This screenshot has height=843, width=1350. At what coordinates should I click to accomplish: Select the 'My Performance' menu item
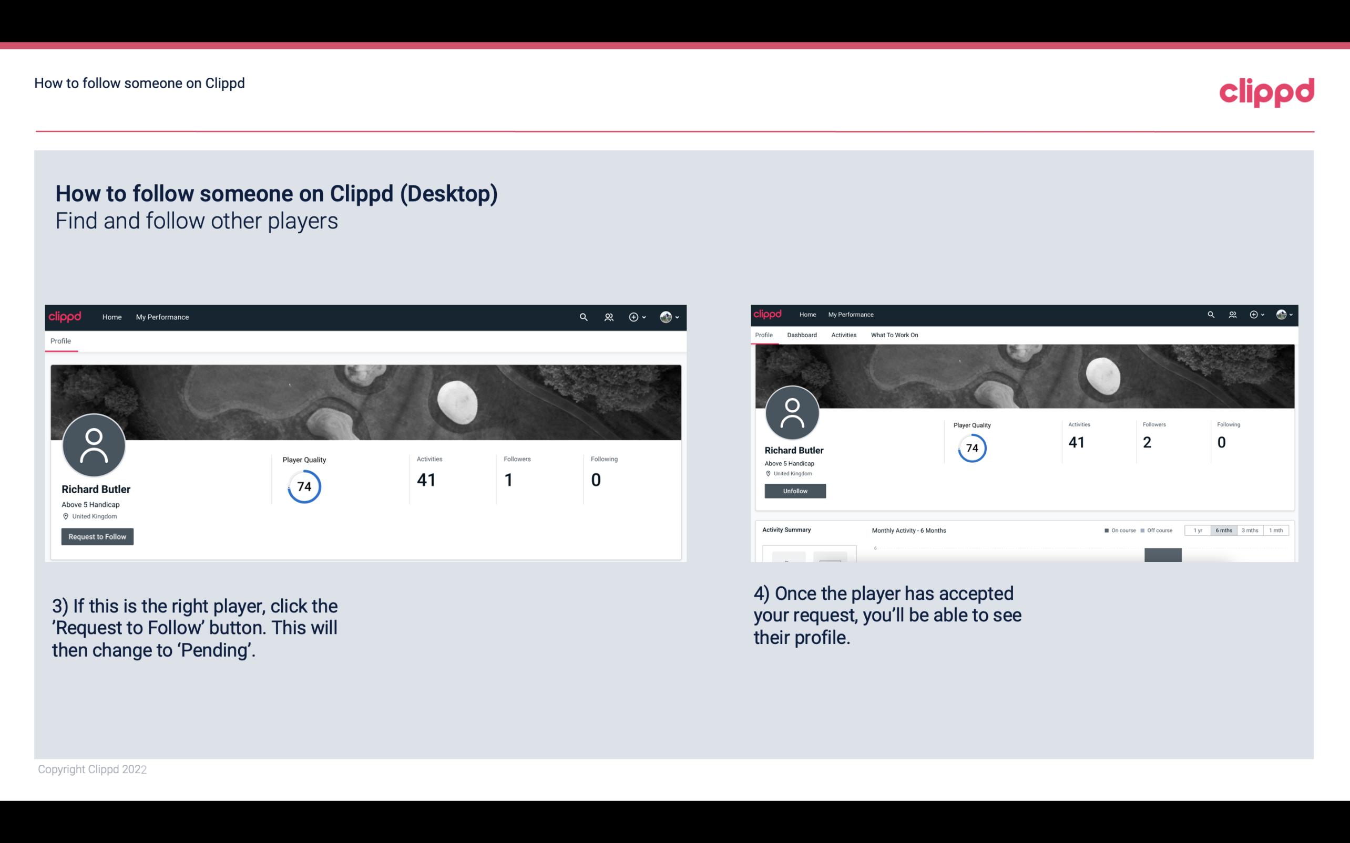pos(162,317)
